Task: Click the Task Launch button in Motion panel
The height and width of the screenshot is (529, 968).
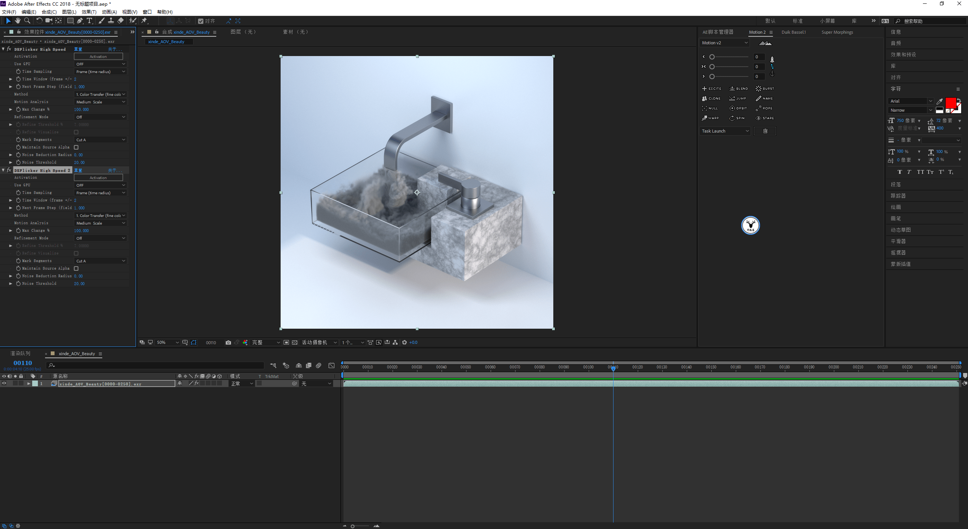Action: pos(724,131)
